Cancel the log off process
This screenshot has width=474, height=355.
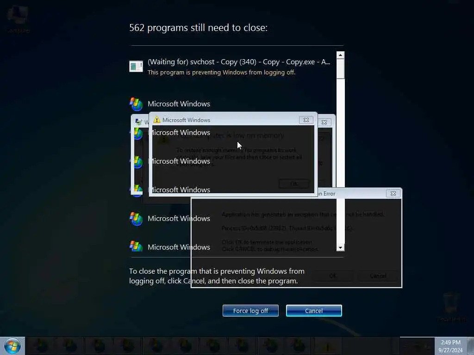click(314, 311)
